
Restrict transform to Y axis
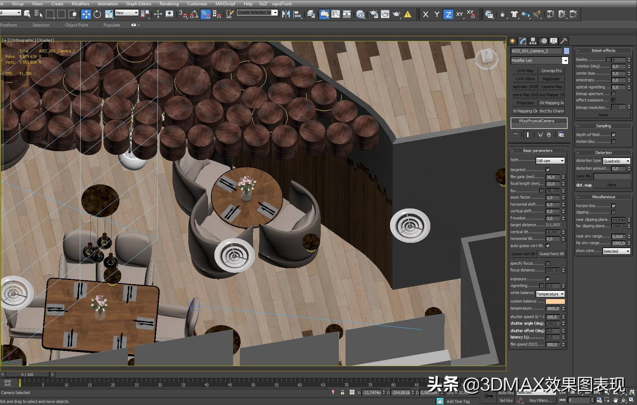(437, 14)
